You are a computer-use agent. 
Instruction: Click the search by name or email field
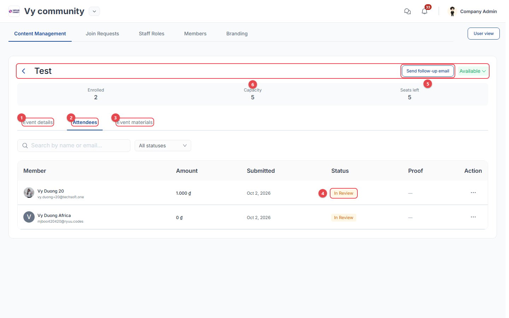point(74,146)
